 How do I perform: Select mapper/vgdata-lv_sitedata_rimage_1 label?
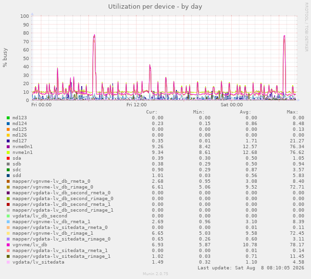point(62,256)
